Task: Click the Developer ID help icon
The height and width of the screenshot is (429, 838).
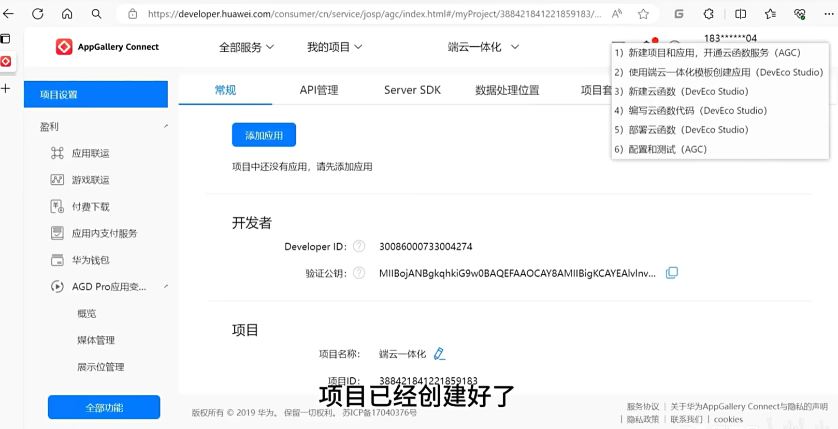Action: coord(359,246)
